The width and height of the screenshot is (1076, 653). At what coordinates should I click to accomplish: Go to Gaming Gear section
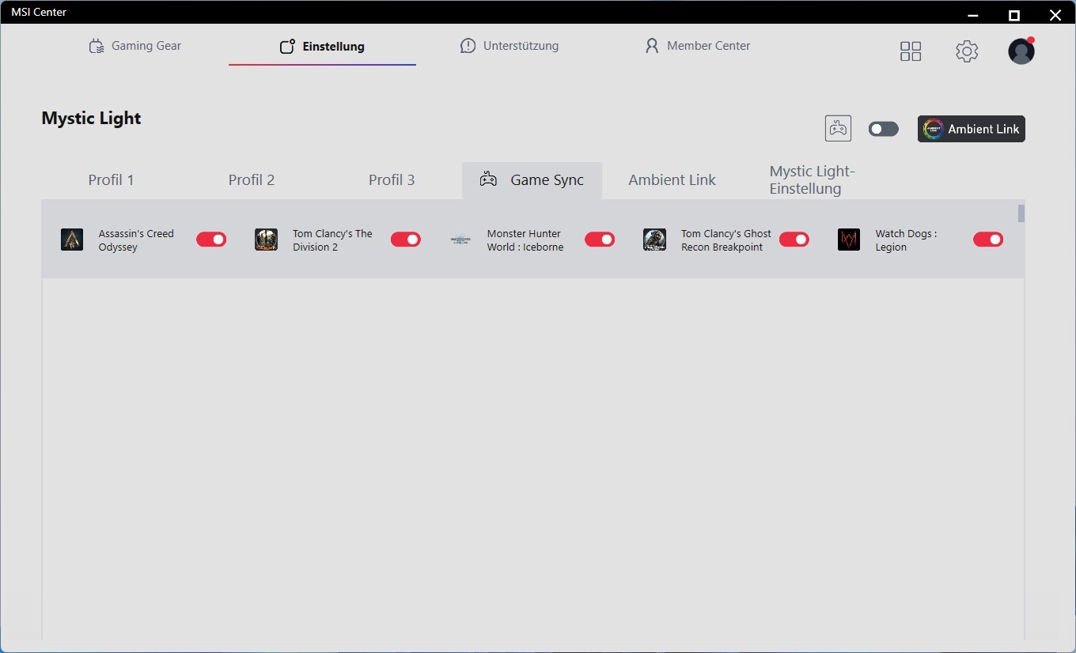[135, 46]
